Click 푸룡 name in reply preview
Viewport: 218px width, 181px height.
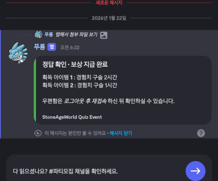[x=49, y=35]
